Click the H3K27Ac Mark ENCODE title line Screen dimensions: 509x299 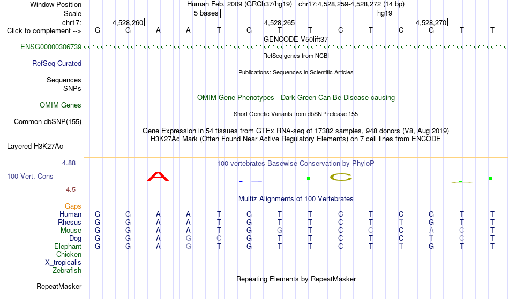[296, 139]
